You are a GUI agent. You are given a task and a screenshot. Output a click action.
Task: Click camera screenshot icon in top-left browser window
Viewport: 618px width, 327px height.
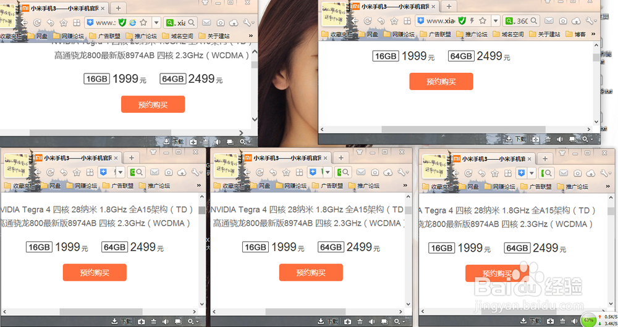coord(221,23)
